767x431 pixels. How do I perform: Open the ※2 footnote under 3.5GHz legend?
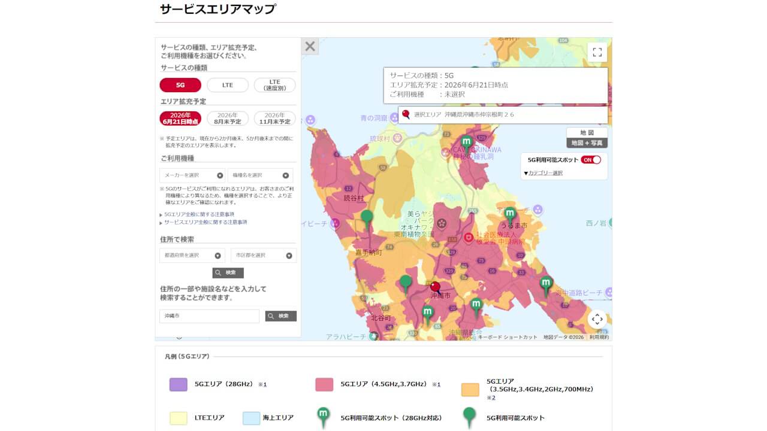point(491,397)
